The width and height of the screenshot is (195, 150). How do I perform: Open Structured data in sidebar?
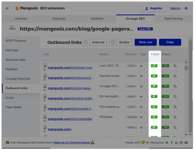pyautogui.click(x=15, y=60)
